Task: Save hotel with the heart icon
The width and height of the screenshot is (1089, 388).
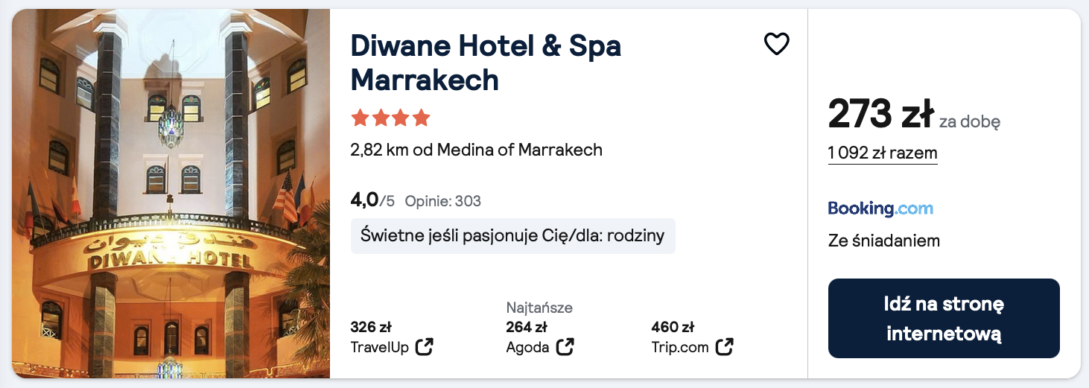Action: (776, 45)
